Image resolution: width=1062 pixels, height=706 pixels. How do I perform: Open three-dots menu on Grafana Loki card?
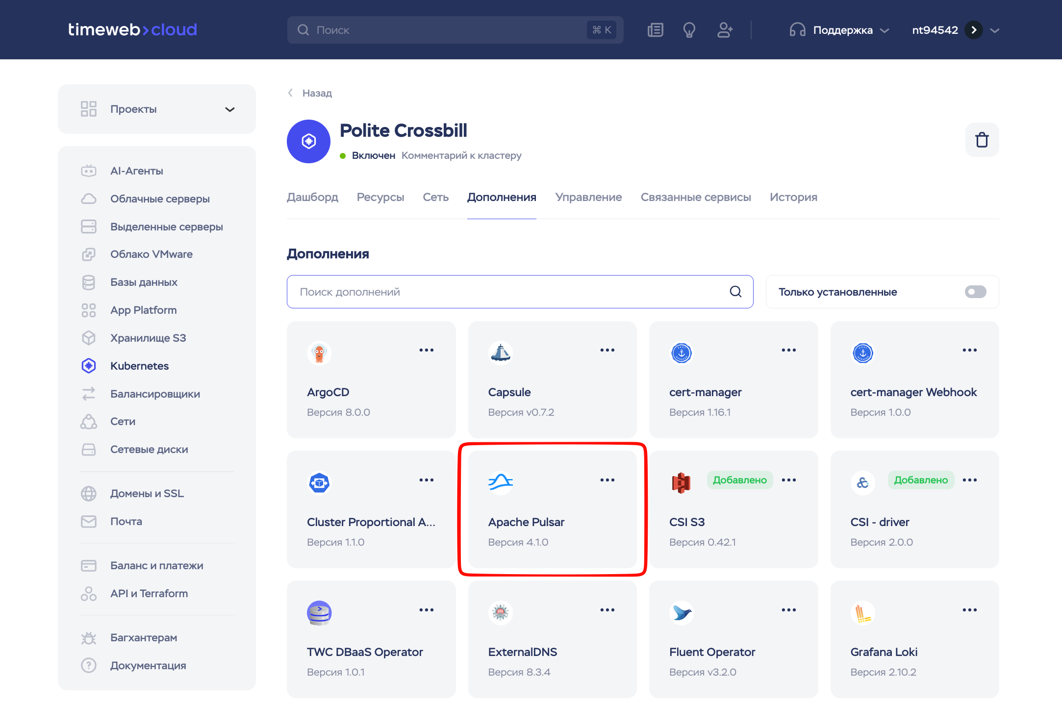click(969, 610)
